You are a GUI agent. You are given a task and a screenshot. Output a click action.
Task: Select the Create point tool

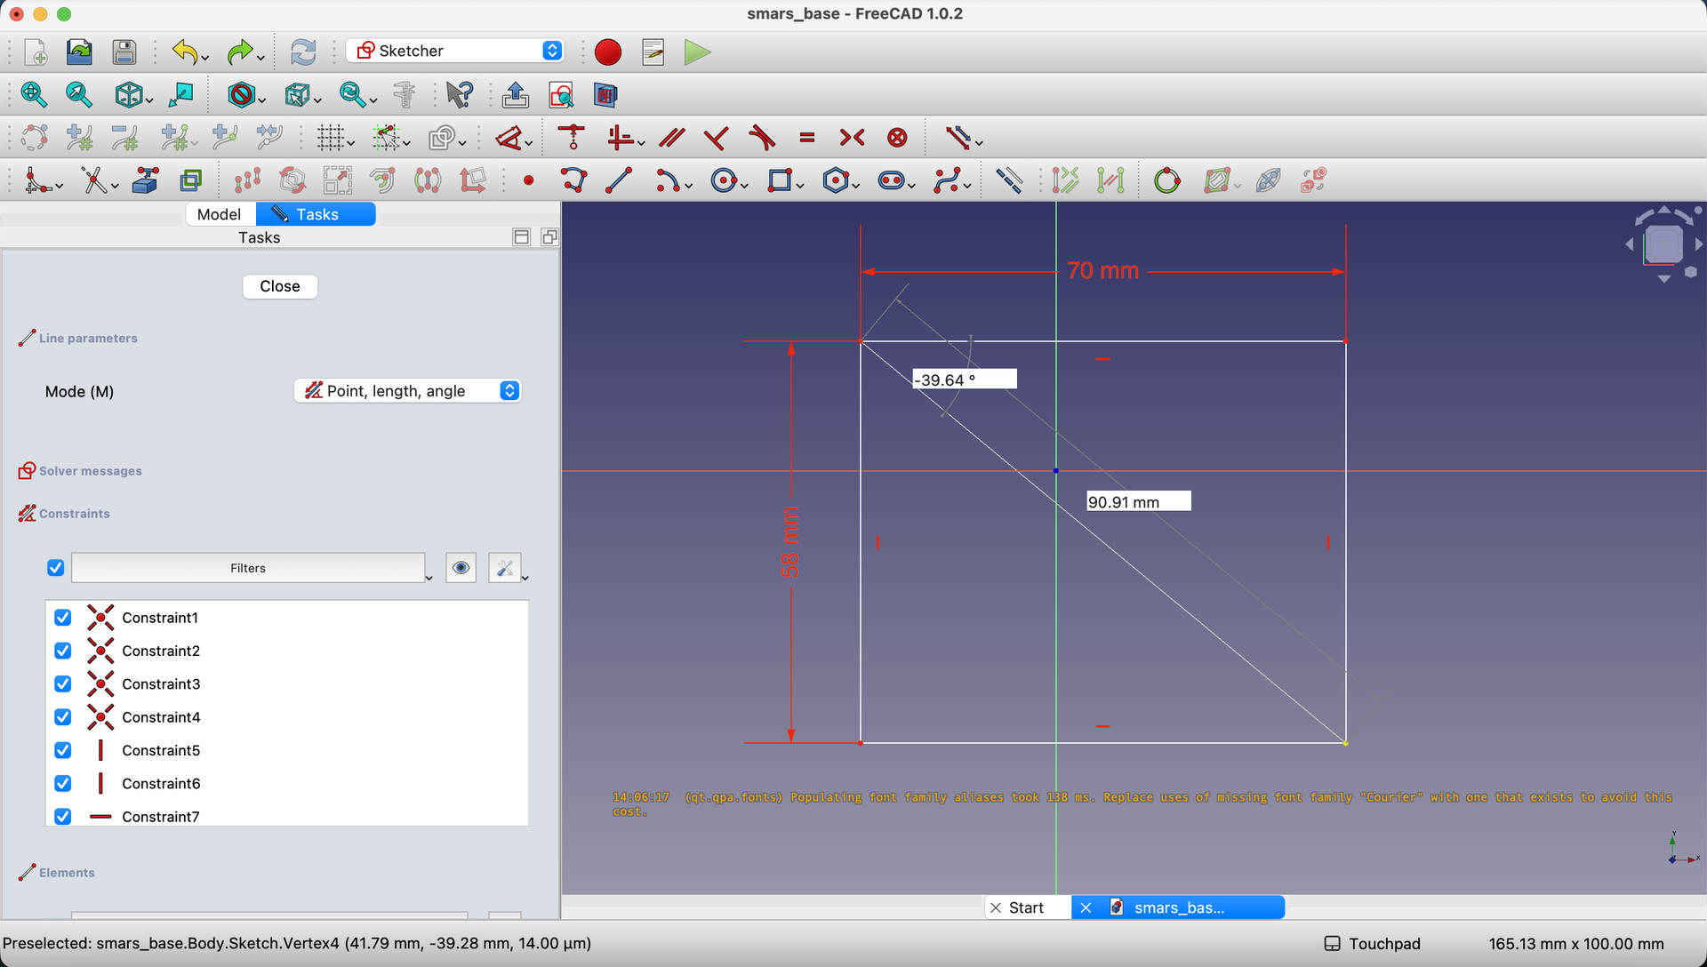[529, 180]
